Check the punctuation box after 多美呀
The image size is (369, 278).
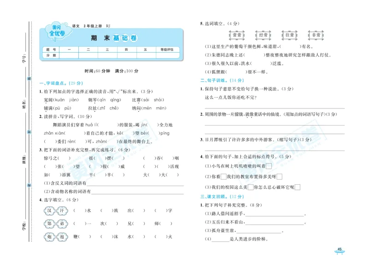coord(280,176)
